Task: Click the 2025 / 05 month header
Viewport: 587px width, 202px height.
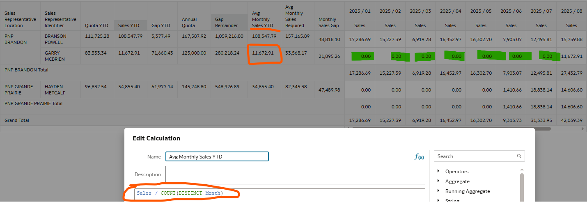Action: (481, 11)
